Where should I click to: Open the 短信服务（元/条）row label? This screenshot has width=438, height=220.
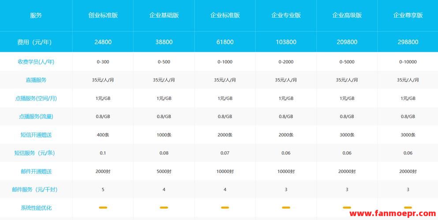coord(35,153)
